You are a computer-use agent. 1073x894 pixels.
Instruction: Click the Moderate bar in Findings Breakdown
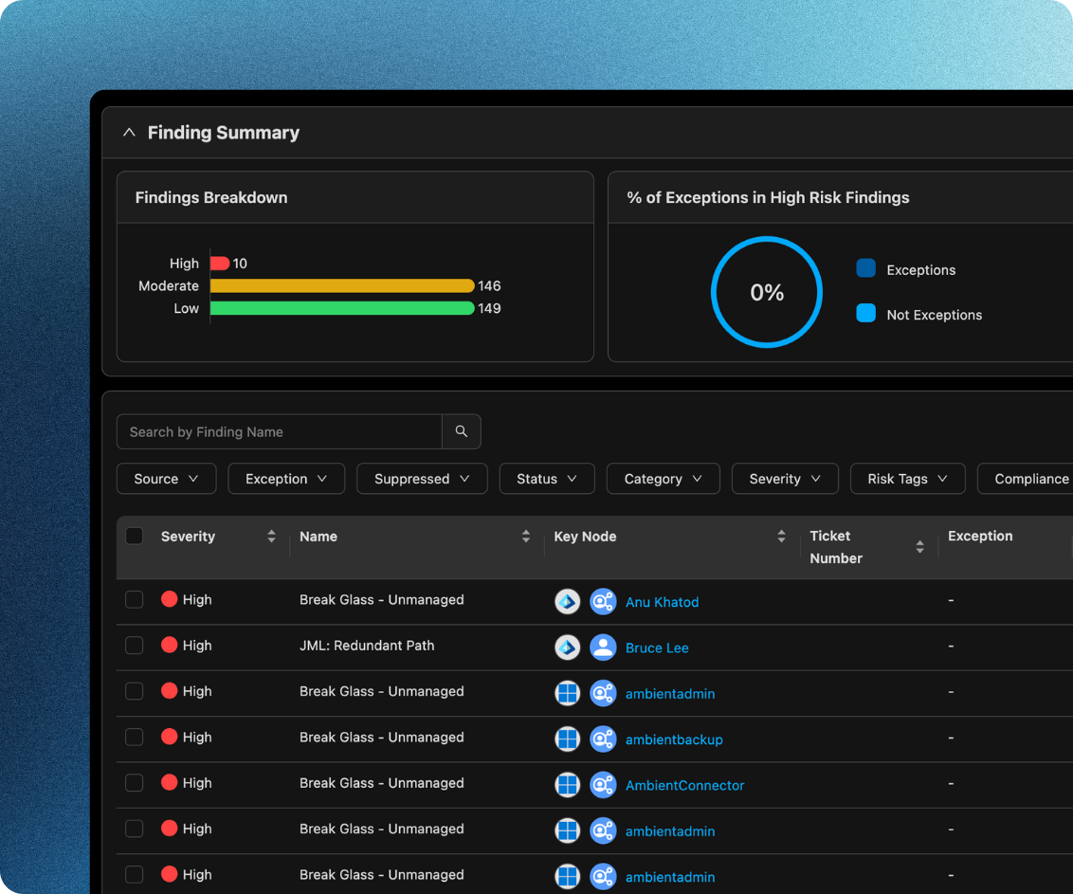(342, 286)
